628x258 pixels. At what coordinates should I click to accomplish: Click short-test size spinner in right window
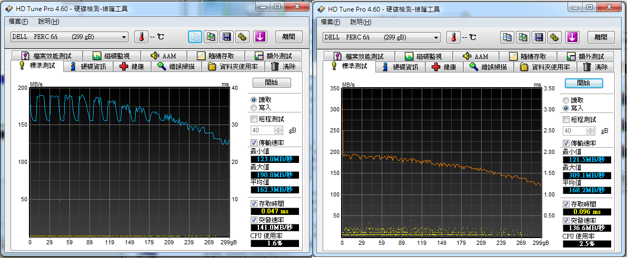click(591, 131)
